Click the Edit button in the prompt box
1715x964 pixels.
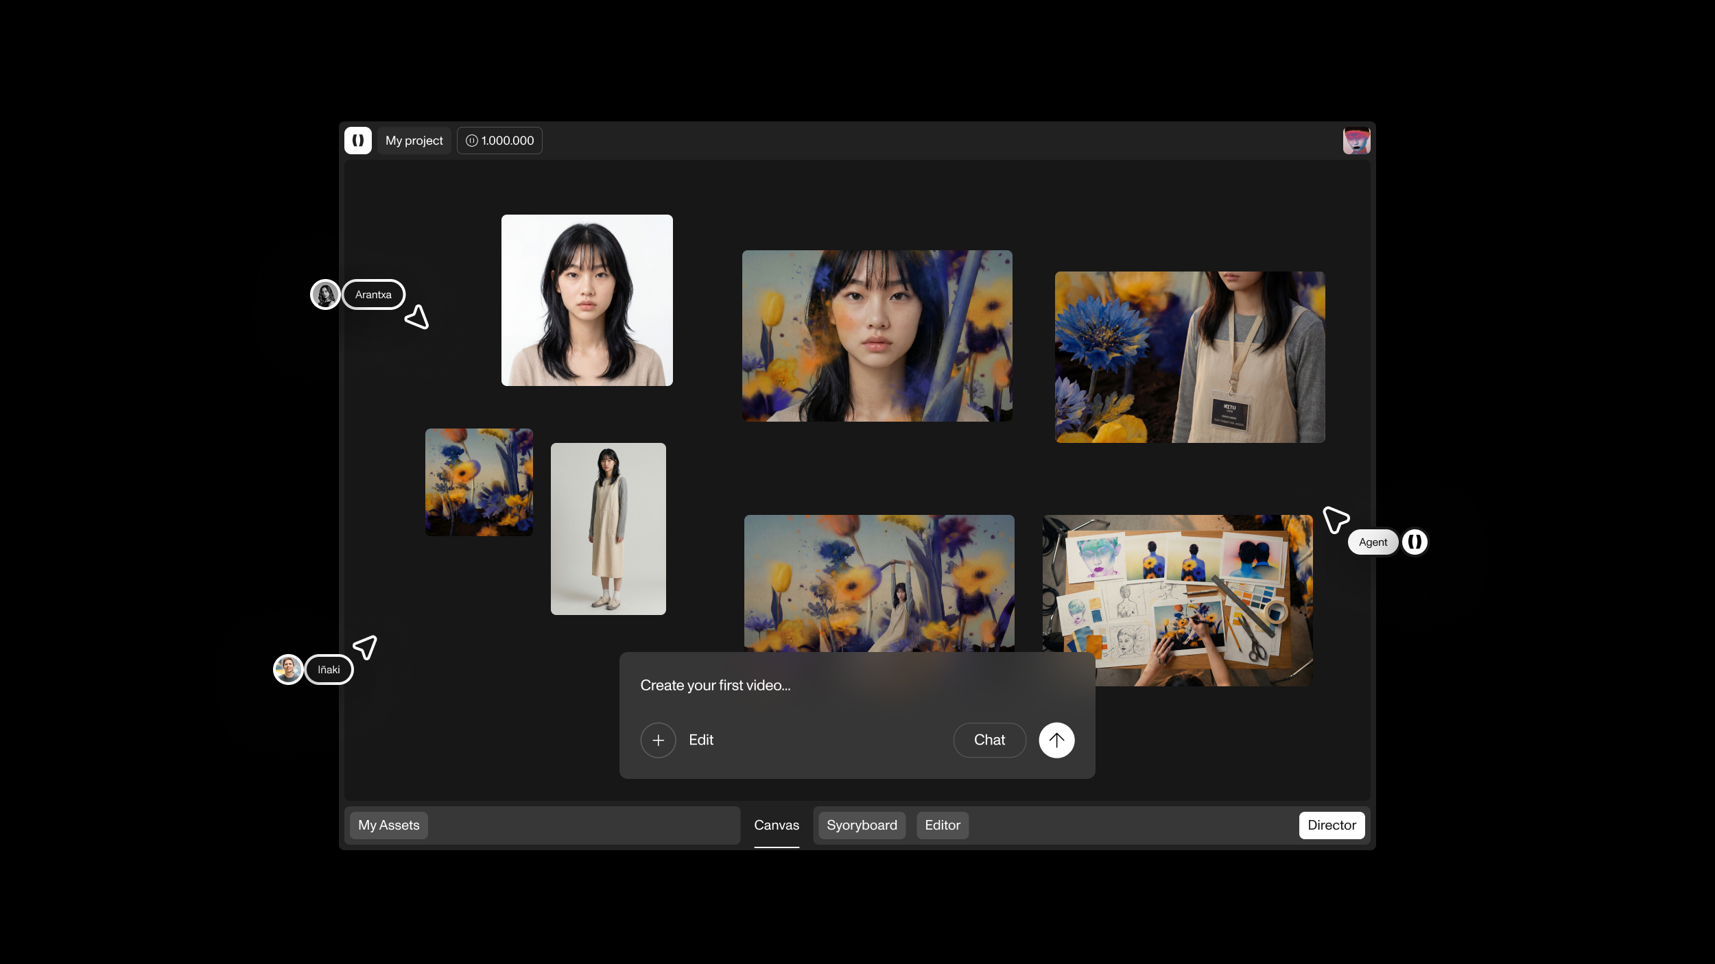coord(700,740)
